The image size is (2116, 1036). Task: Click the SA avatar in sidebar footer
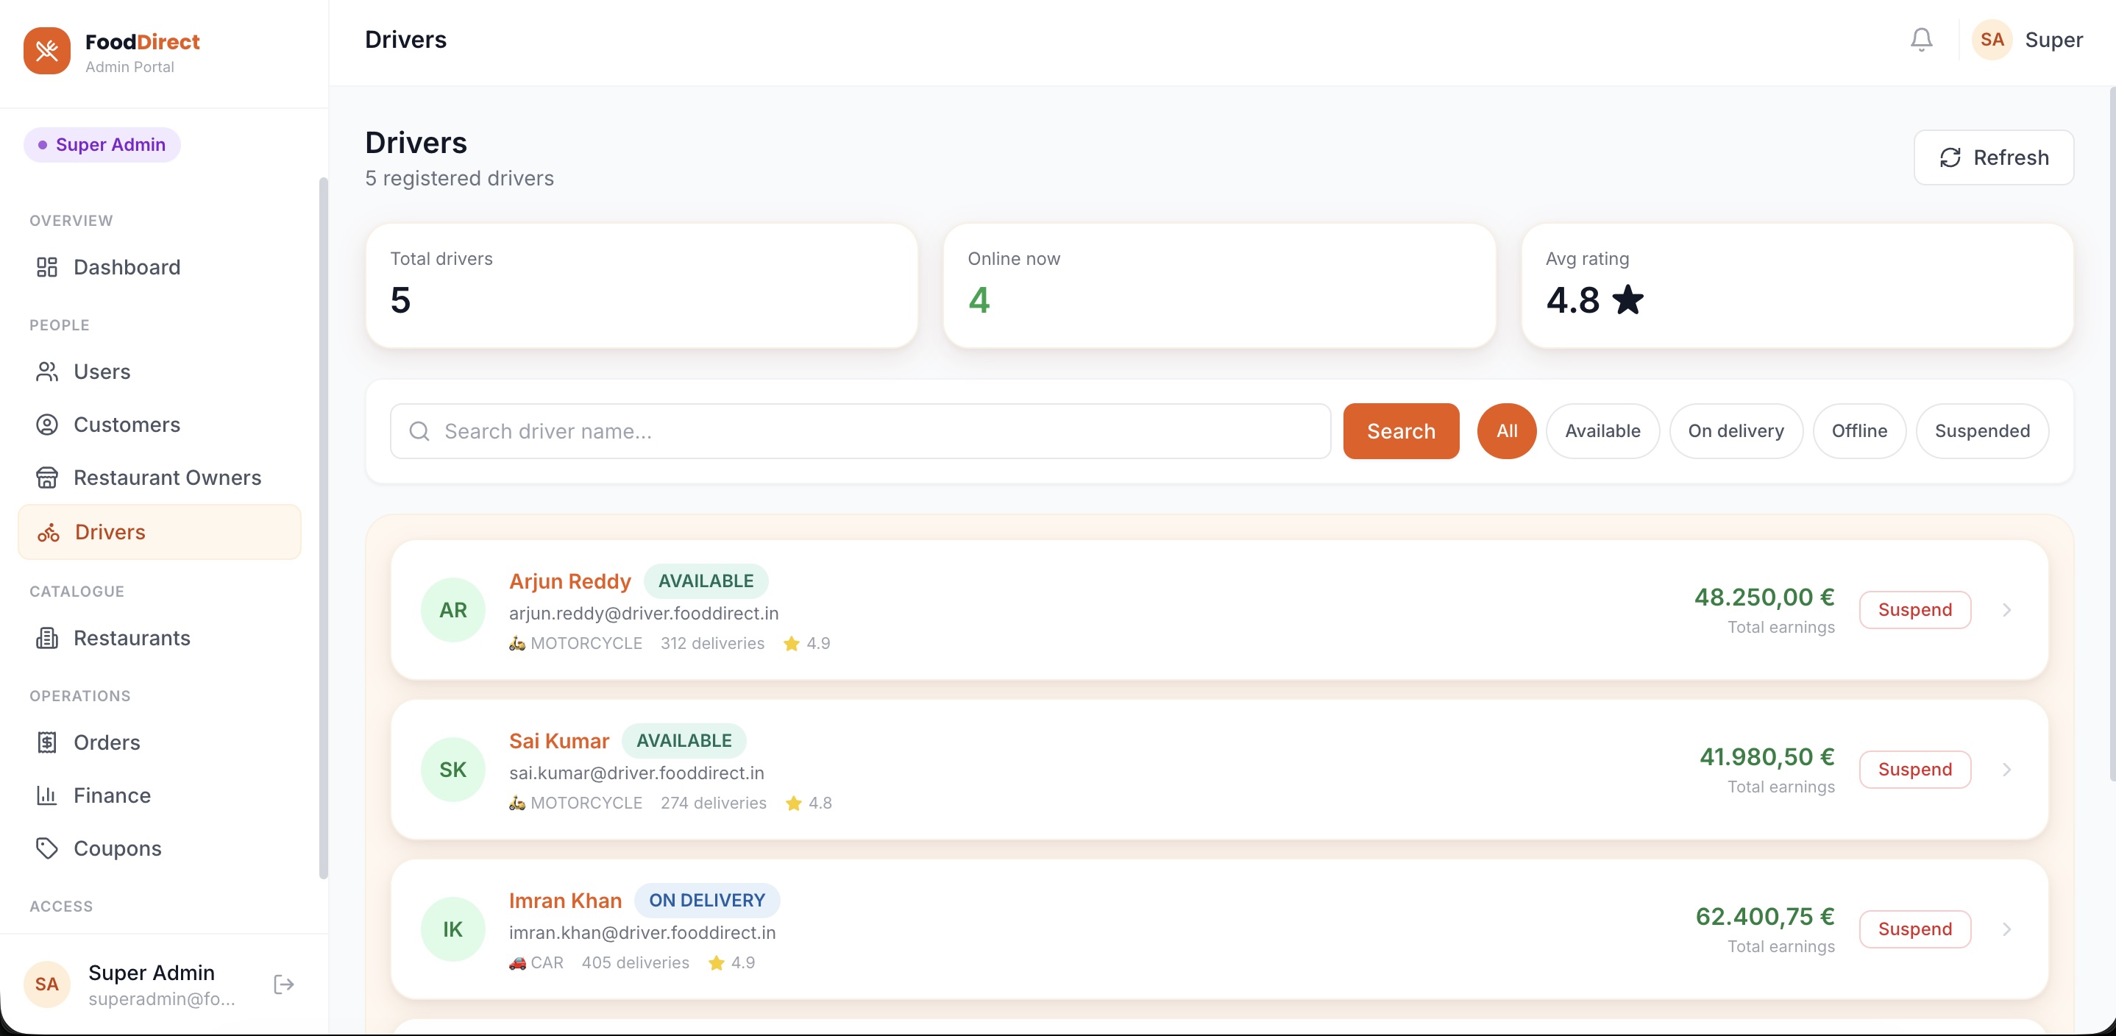(47, 984)
